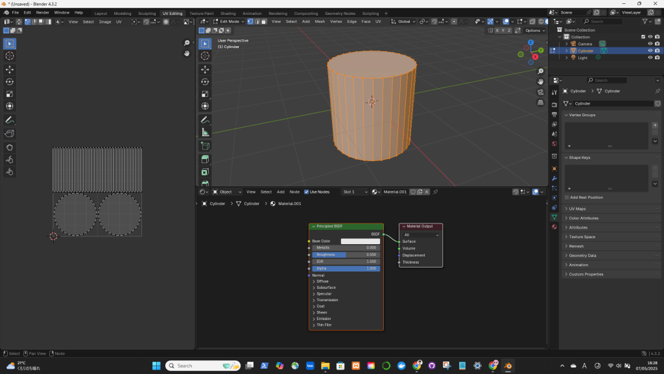Click the Measure tool in 3D viewport
Image resolution: width=664 pixels, height=374 pixels.
pyautogui.click(x=205, y=133)
